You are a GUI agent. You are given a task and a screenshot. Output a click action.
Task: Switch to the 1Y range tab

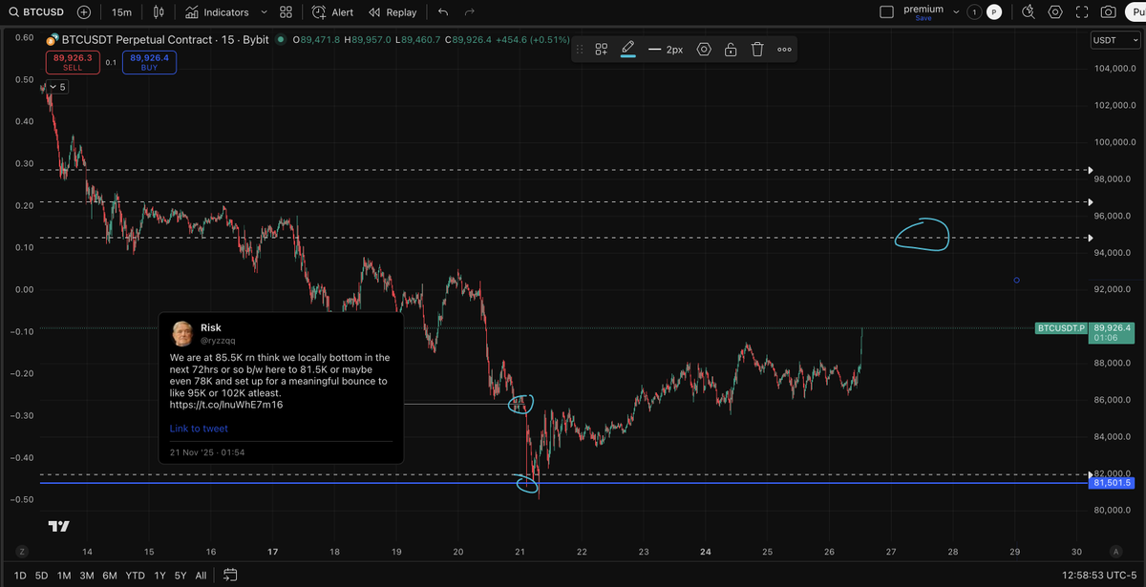coord(159,576)
